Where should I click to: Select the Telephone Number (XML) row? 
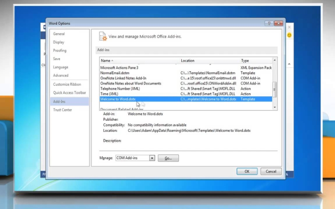point(186,89)
